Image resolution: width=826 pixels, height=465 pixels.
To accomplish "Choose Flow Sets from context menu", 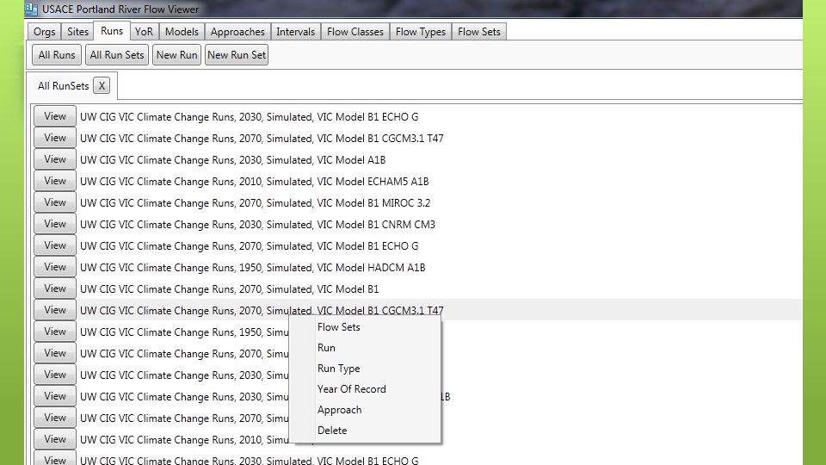I will click(339, 327).
